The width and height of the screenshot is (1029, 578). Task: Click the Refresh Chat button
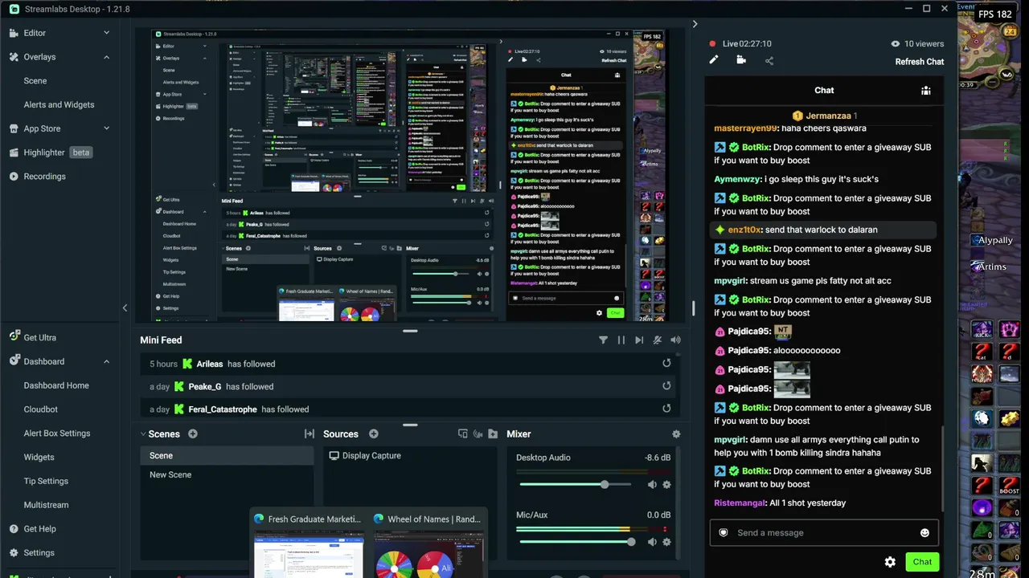[920, 62]
